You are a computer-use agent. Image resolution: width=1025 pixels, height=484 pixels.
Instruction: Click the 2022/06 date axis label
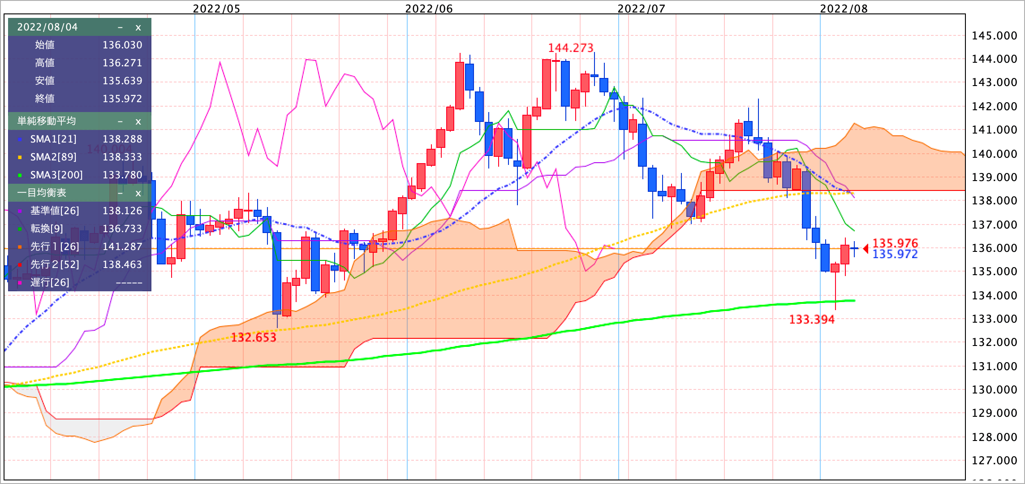(429, 9)
